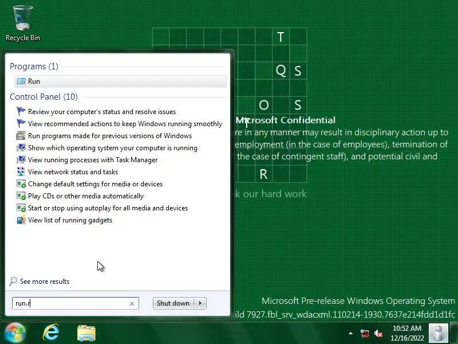The width and height of the screenshot is (458, 344).
Task: Open the Run program result
Action: (120, 81)
